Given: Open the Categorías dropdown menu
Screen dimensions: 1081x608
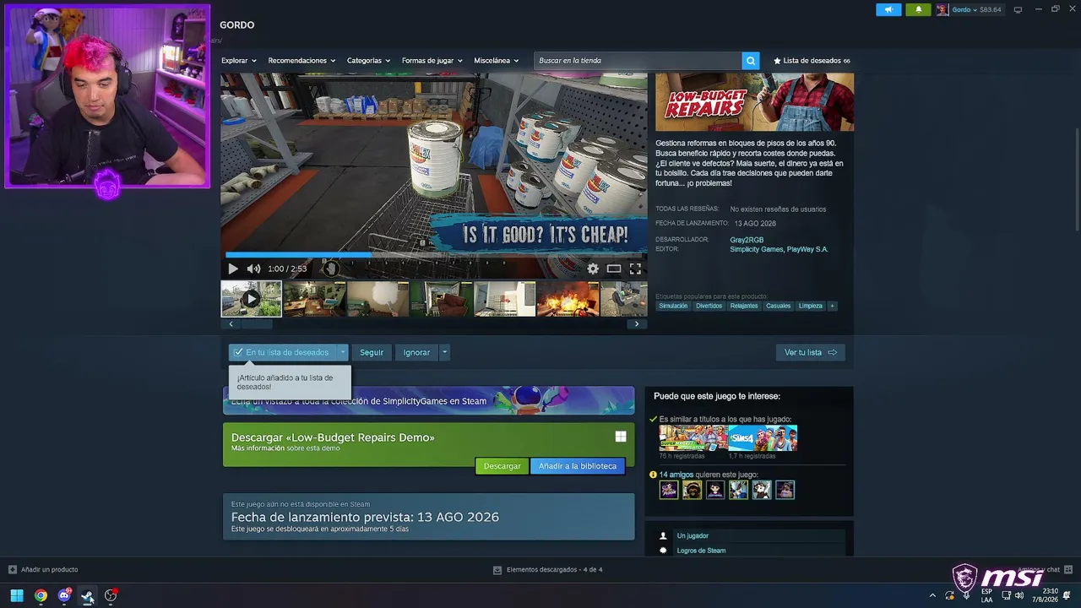Looking at the screenshot, I should [369, 61].
